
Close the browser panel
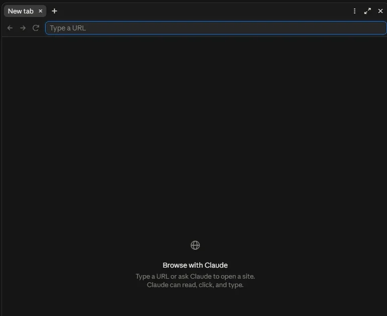coord(381,11)
